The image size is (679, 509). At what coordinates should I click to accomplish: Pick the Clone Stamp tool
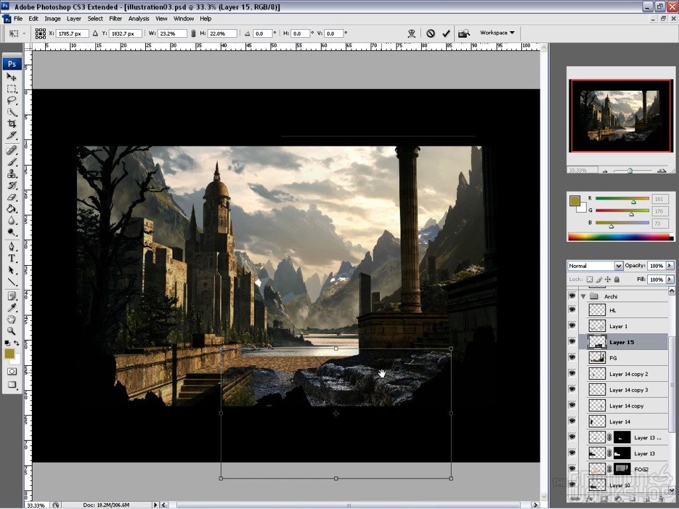coord(12,174)
